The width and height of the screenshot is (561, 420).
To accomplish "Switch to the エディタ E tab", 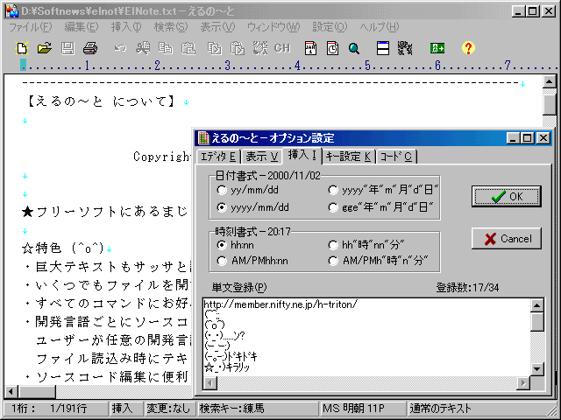I will coord(218,157).
